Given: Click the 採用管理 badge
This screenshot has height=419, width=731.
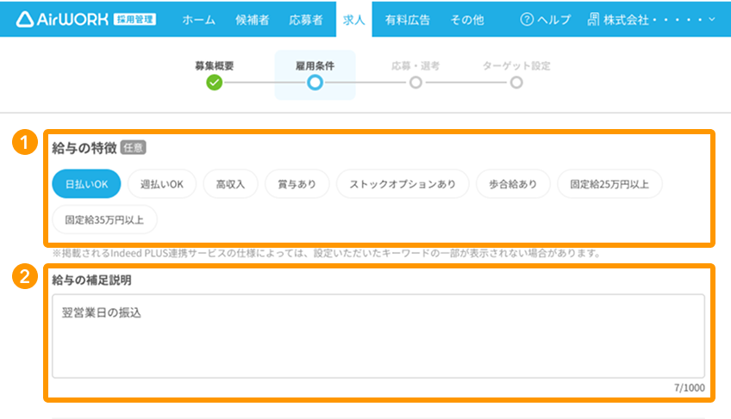Looking at the screenshot, I should pos(134,19).
